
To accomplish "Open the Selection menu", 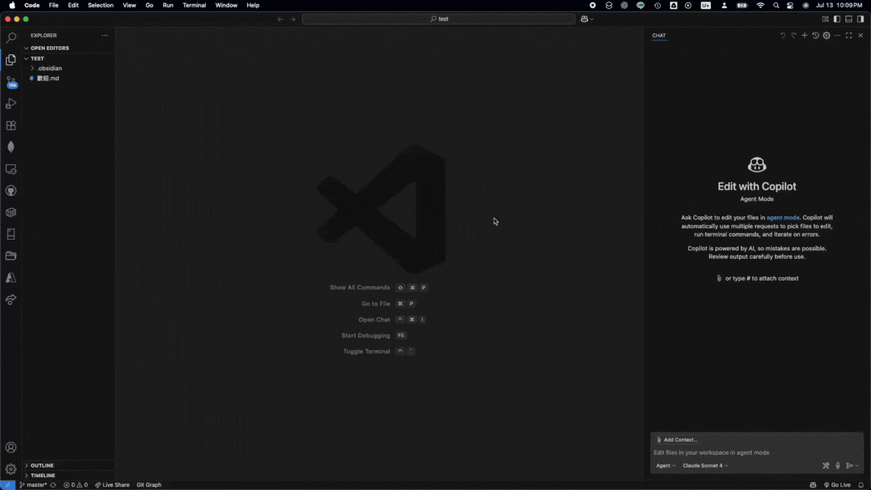I will click(x=101, y=5).
